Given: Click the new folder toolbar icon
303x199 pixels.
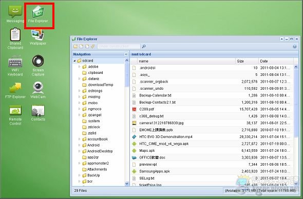Looking at the screenshot, I should pos(75,46).
